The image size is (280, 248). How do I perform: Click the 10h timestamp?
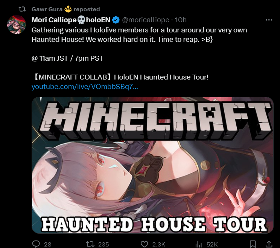(x=181, y=20)
